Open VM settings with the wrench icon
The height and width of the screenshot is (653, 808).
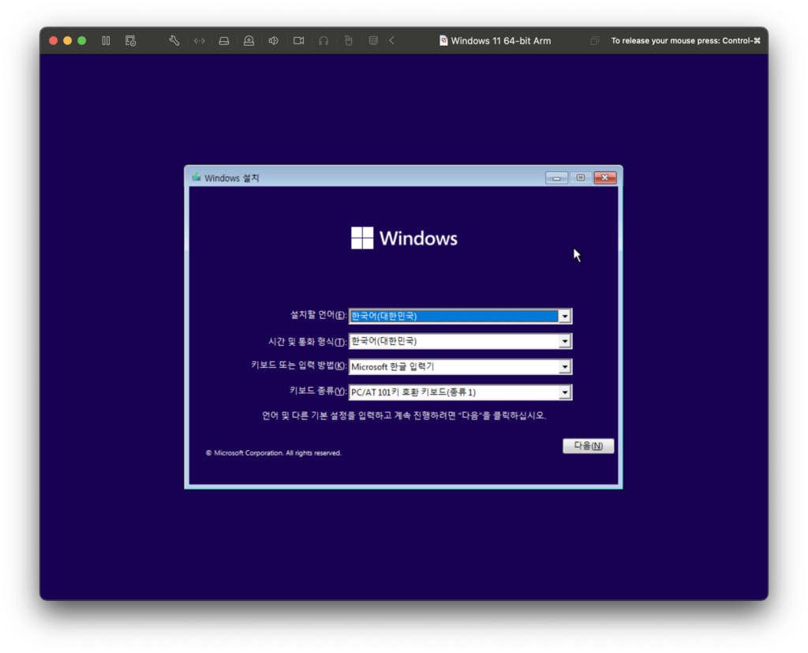click(x=174, y=40)
